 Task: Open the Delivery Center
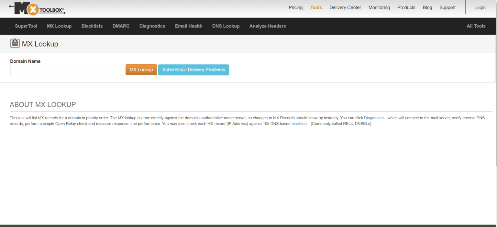point(345,7)
